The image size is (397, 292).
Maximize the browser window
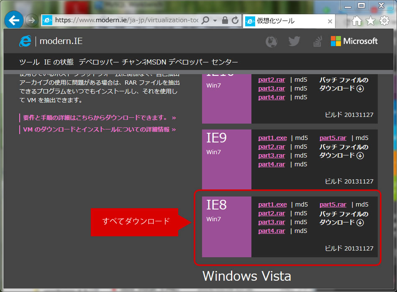[361, 5]
